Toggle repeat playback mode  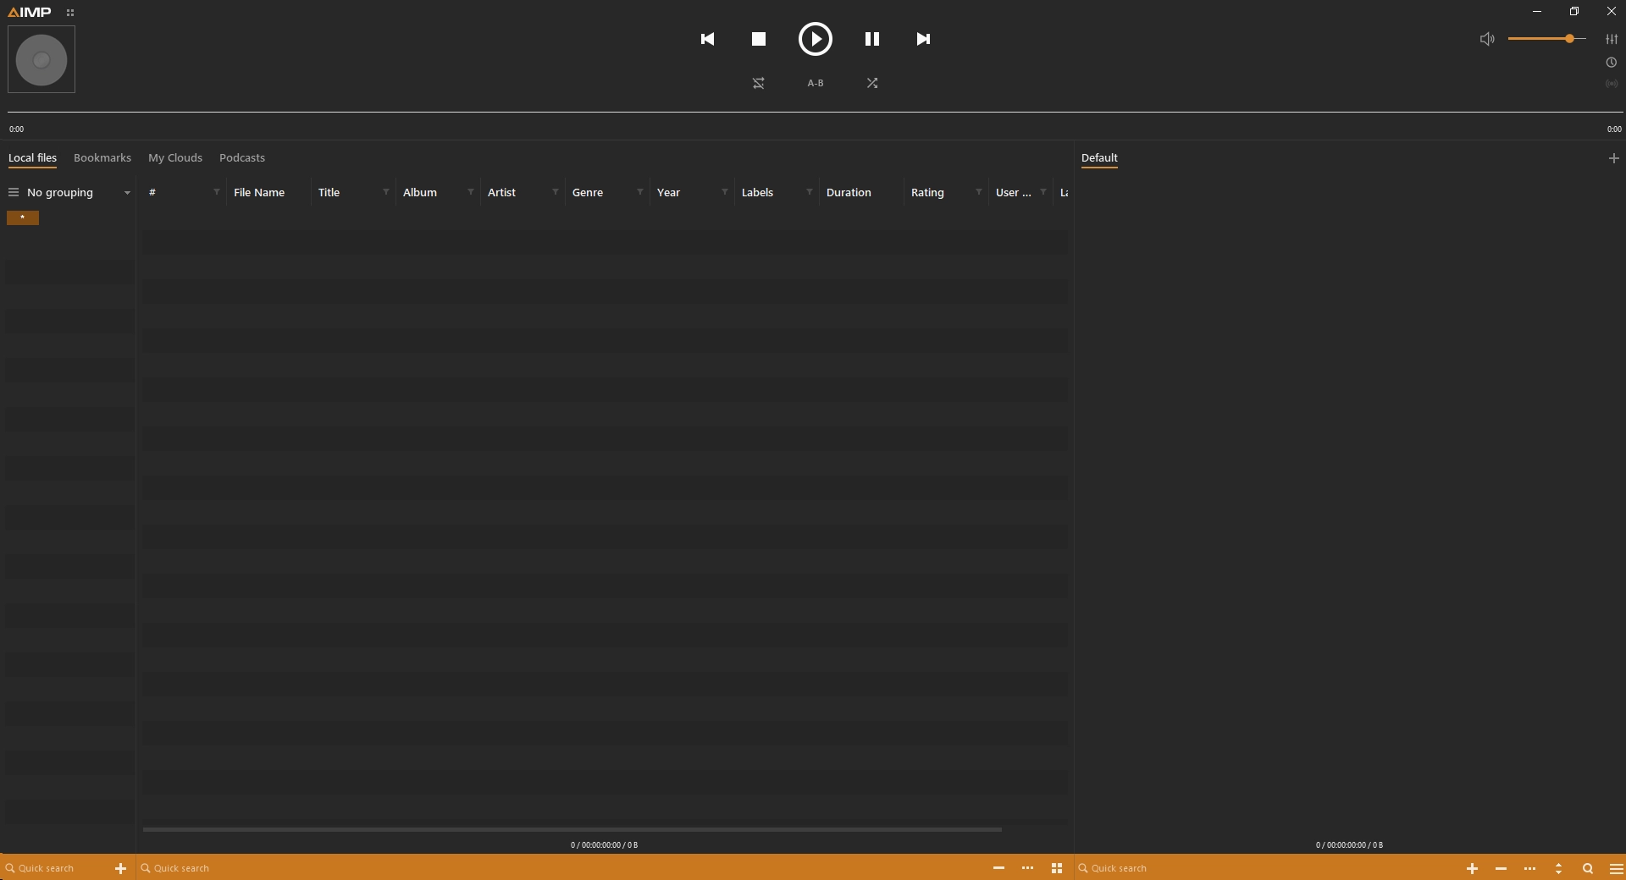[x=759, y=83]
